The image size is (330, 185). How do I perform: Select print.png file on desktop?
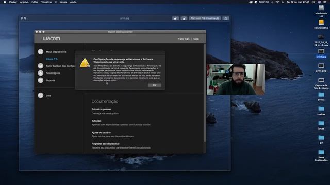[x=321, y=67]
